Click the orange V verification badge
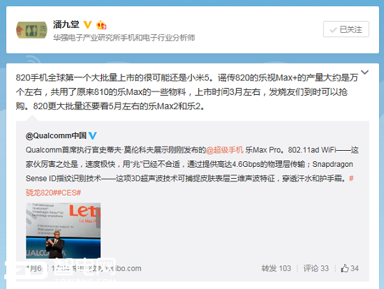This screenshot has height=289, width=384. tap(87, 24)
